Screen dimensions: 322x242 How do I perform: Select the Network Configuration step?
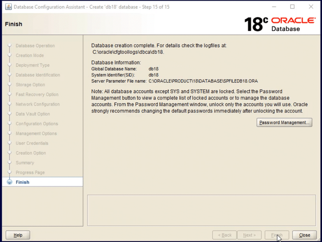pyautogui.click(x=37, y=104)
